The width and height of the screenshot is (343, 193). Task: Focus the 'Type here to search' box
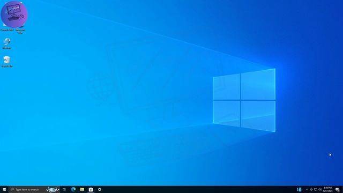34,189
